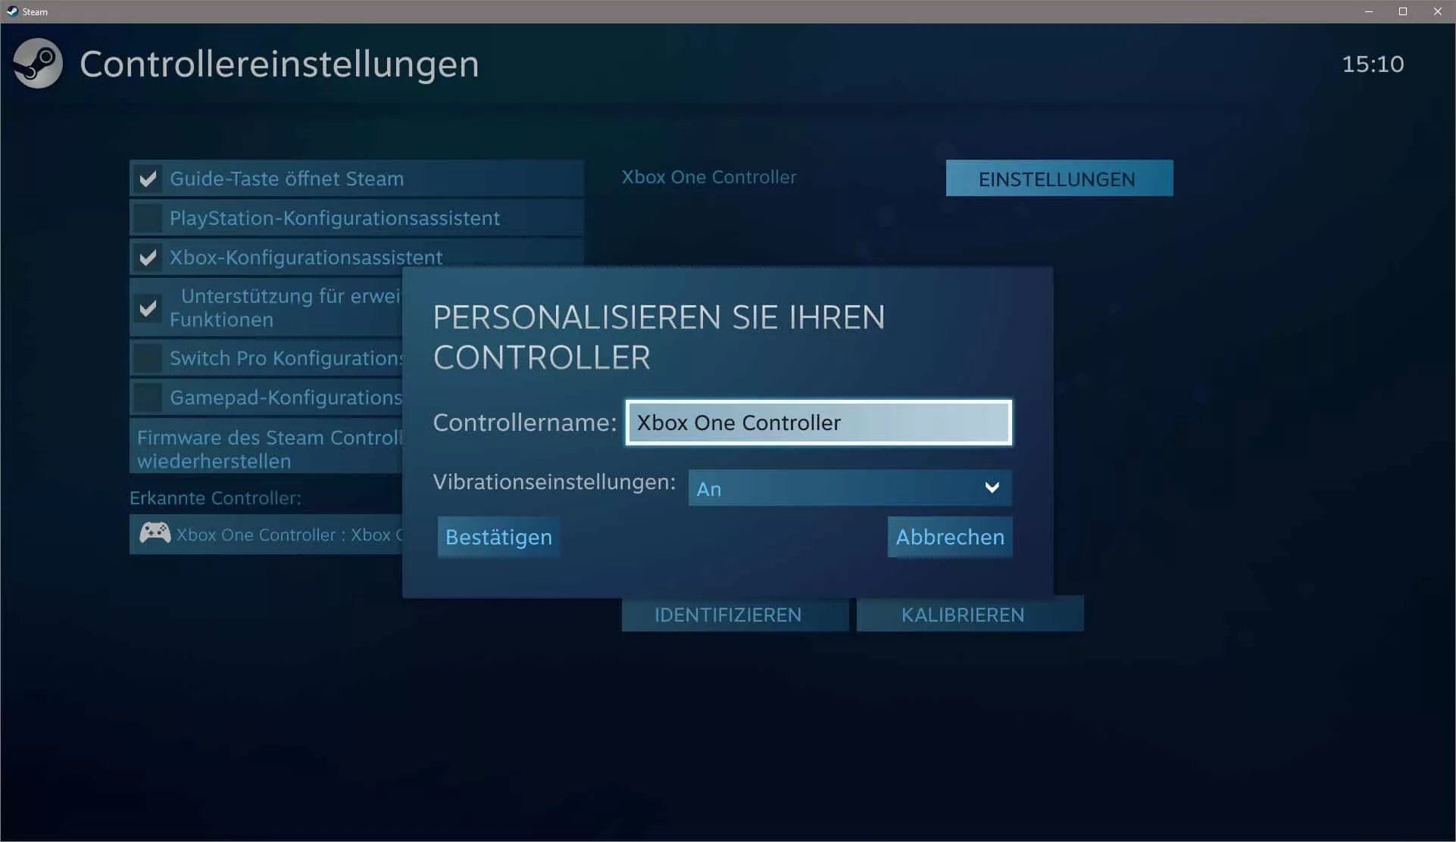Open the Vibrationseinstellungen dropdown
The image size is (1456, 842).
pos(850,488)
